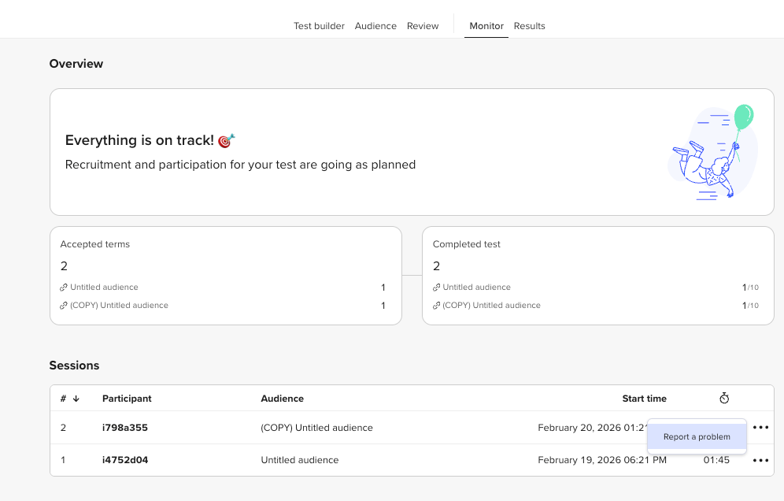The height and width of the screenshot is (501, 784).
Task: Switch to the Audience tab
Action: tap(375, 26)
